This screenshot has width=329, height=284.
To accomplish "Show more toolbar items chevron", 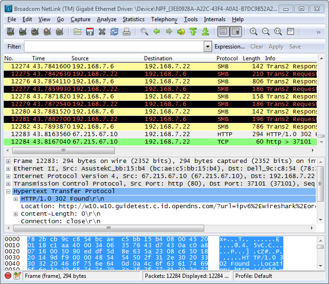I will [x=319, y=32].
